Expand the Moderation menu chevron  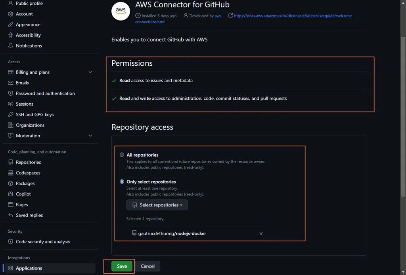(90, 136)
